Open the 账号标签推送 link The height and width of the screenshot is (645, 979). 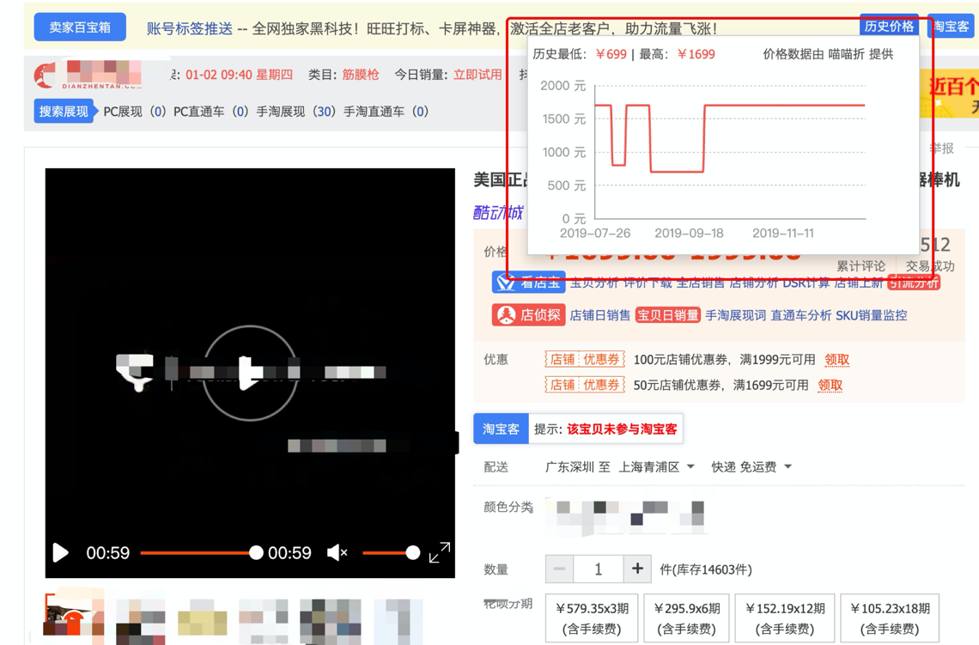click(x=190, y=28)
